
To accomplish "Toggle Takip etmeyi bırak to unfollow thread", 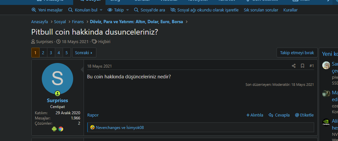I will 297,53.
